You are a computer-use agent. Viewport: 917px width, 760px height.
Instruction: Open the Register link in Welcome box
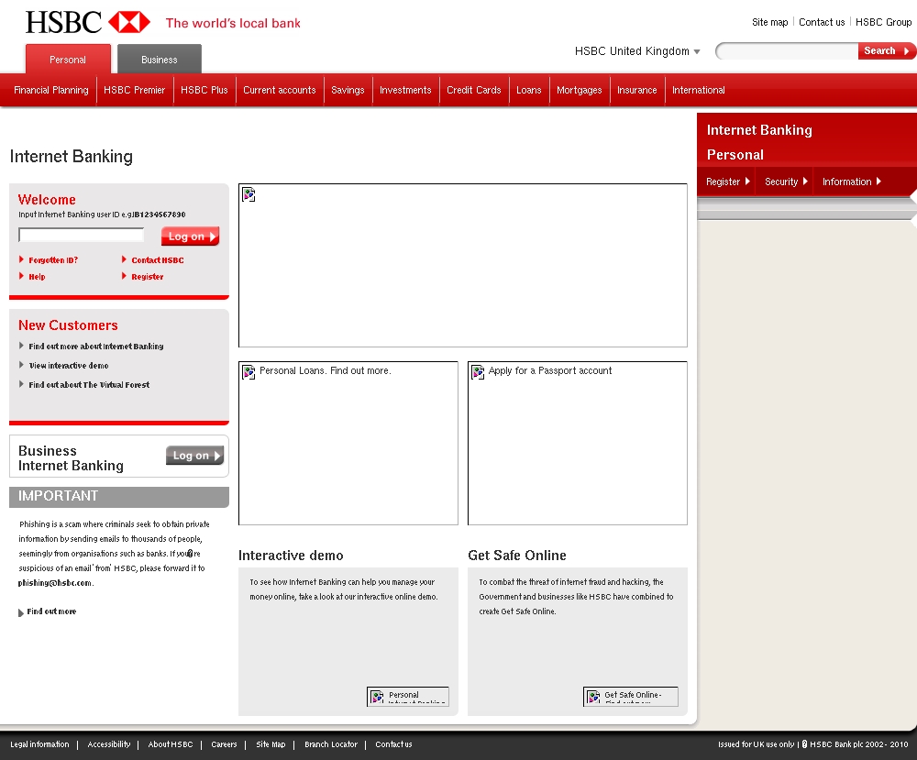point(147,277)
